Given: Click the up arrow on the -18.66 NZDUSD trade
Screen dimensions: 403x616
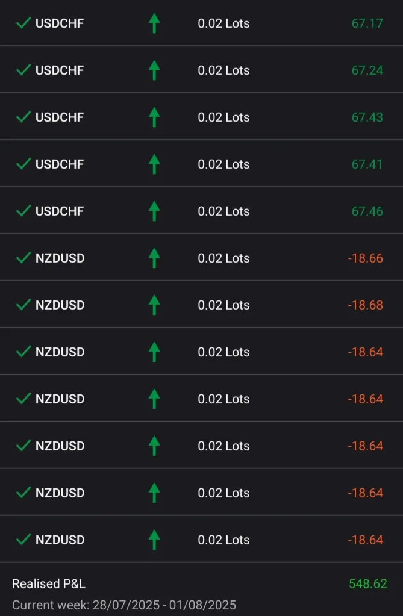Looking at the screenshot, I should (x=154, y=258).
